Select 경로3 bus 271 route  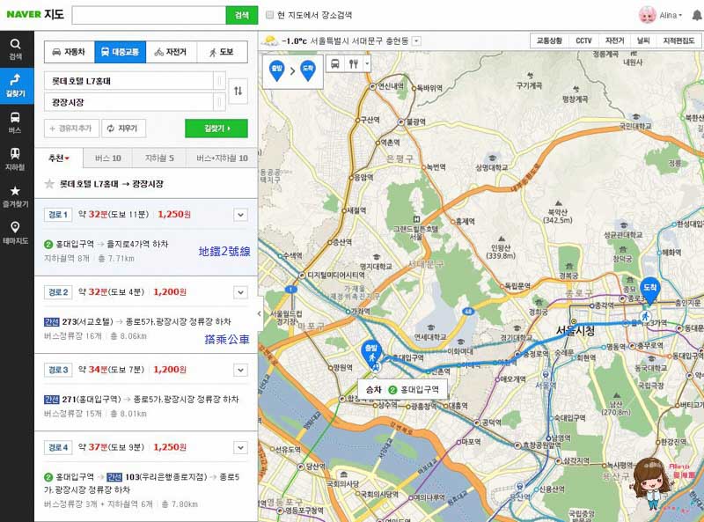146,393
